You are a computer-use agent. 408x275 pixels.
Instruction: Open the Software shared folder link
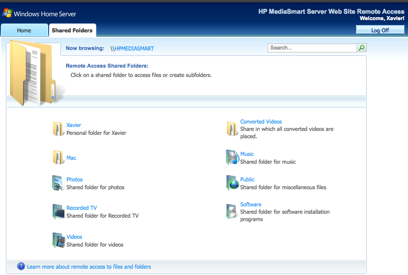250,204
